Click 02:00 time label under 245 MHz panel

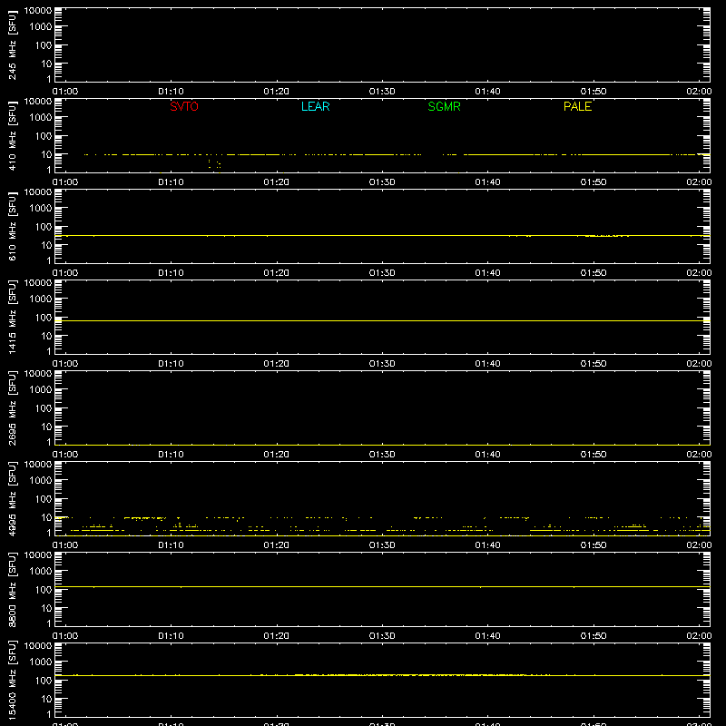click(699, 92)
